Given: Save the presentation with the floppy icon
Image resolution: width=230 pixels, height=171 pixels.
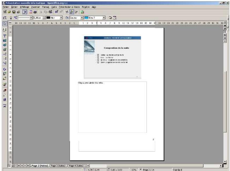Looking at the screenshot, I should pos(14,12).
